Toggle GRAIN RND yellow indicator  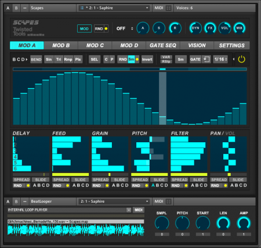(x=107, y=185)
